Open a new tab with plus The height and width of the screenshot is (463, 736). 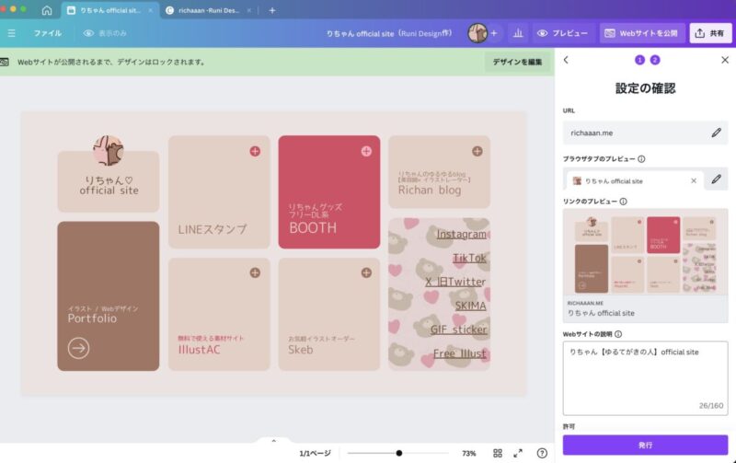(272, 10)
